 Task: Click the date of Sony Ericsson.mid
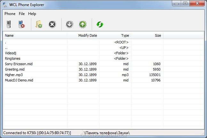pos(88,64)
